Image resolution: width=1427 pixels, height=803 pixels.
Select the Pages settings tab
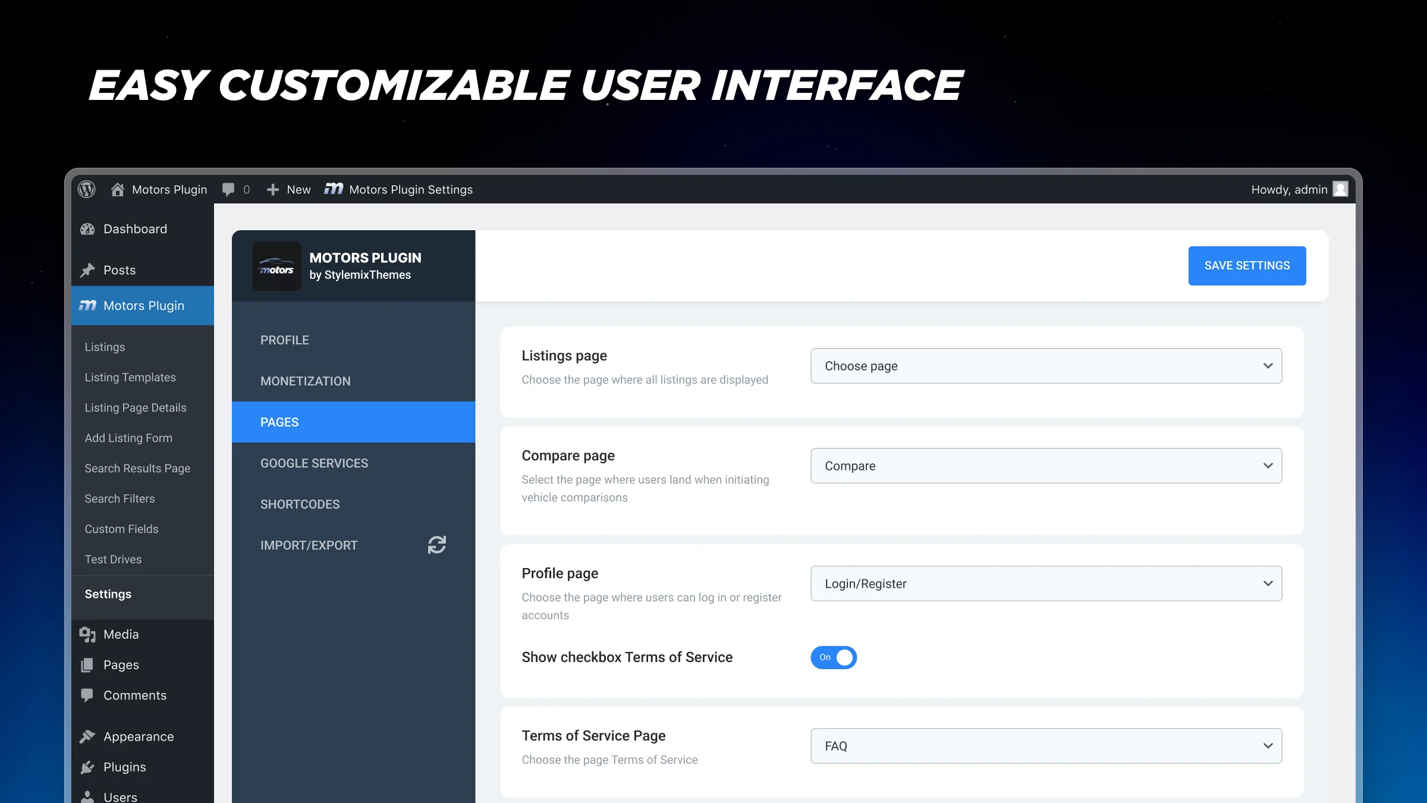point(353,422)
